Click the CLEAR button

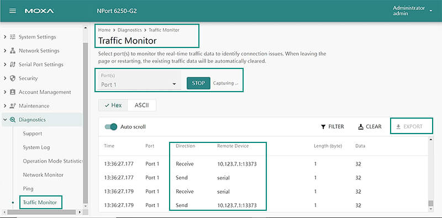pos(370,127)
